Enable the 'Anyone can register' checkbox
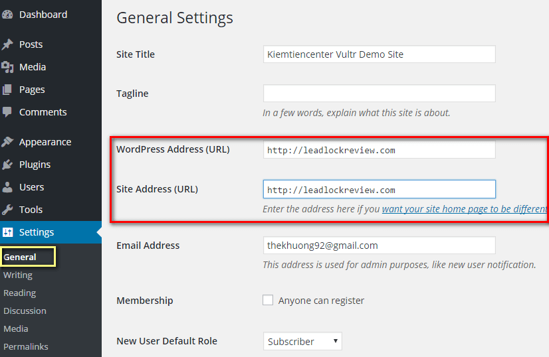 [x=268, y=300]
